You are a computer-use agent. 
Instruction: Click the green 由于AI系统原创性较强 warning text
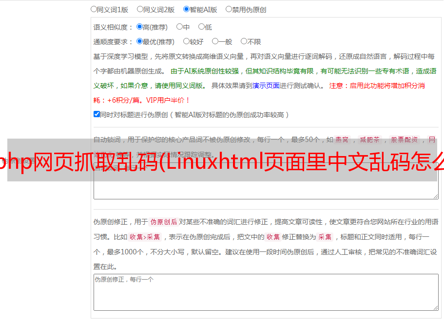pyautogui.click(x=205, y=71)
